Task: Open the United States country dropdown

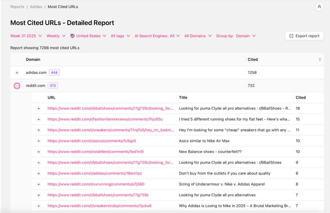Action: pyautogui.click(x=88, y=36)
